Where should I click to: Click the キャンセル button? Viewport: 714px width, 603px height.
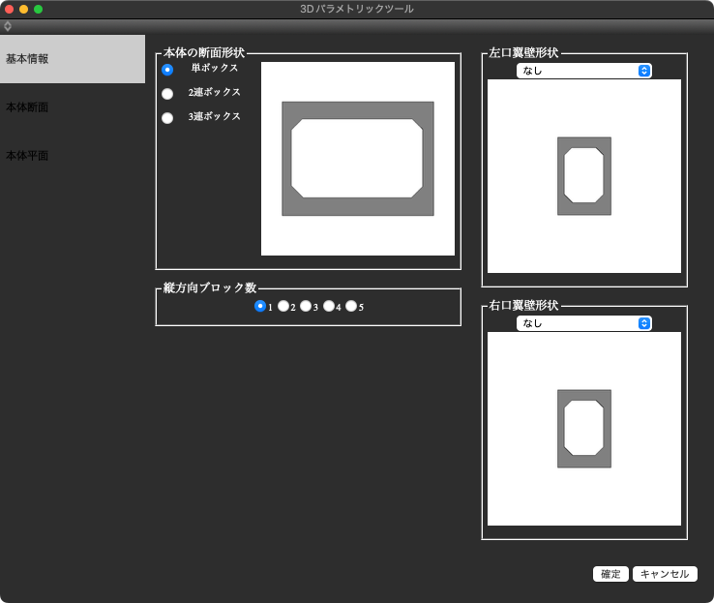click(x=665, y=574)
